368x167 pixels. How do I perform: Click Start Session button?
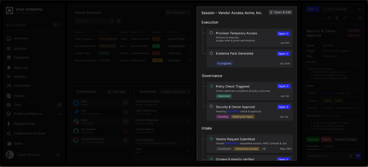(178, 12)
